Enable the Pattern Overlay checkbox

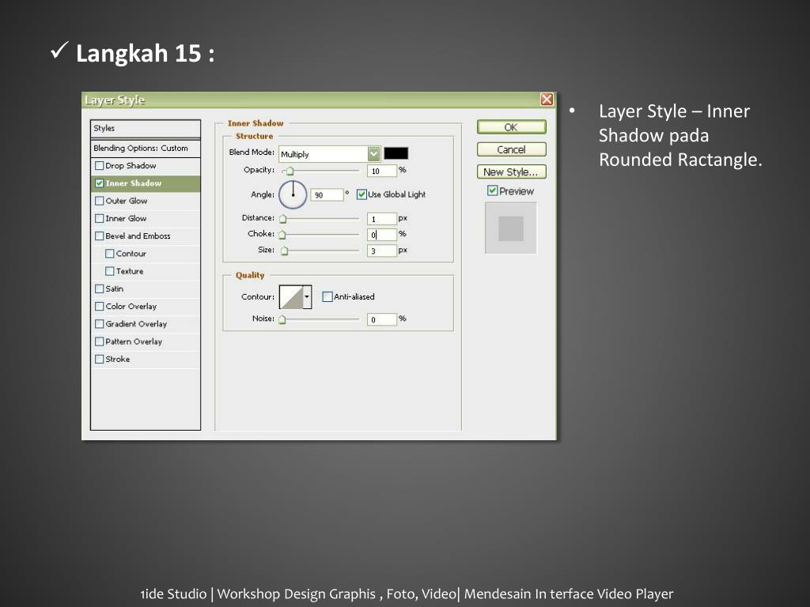click(99, 341)
